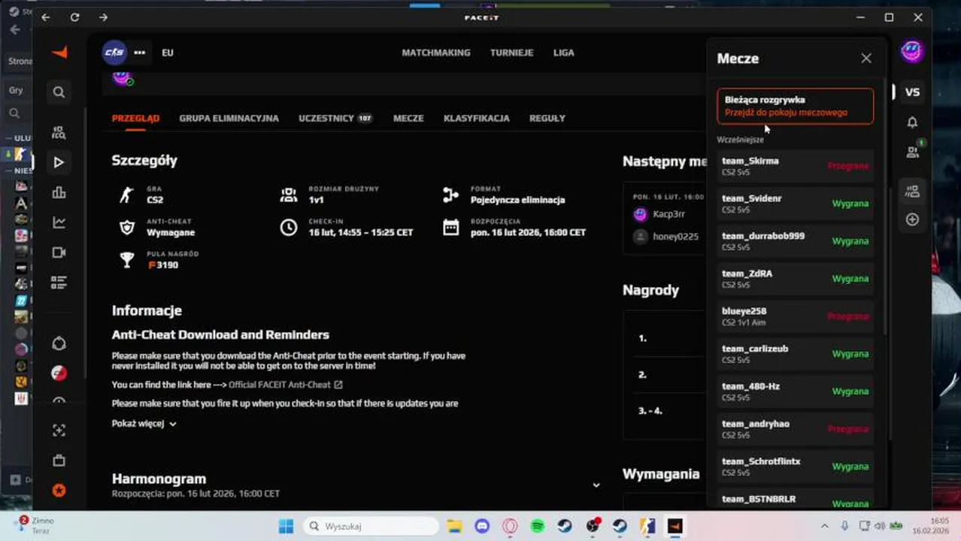The width and height of the screenshot is (961, 541).
Task: Open the search magnifier in the FACEIT sidebar
Action: pyautogui.click(x=59, y=92)
